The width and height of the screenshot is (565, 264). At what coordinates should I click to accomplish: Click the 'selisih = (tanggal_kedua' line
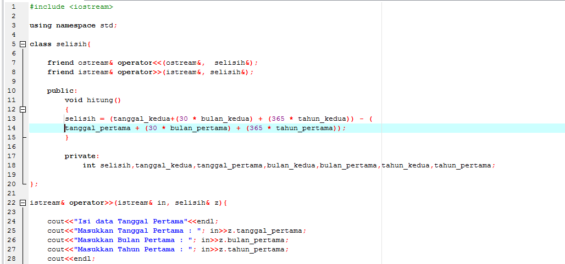pos(219,119)
